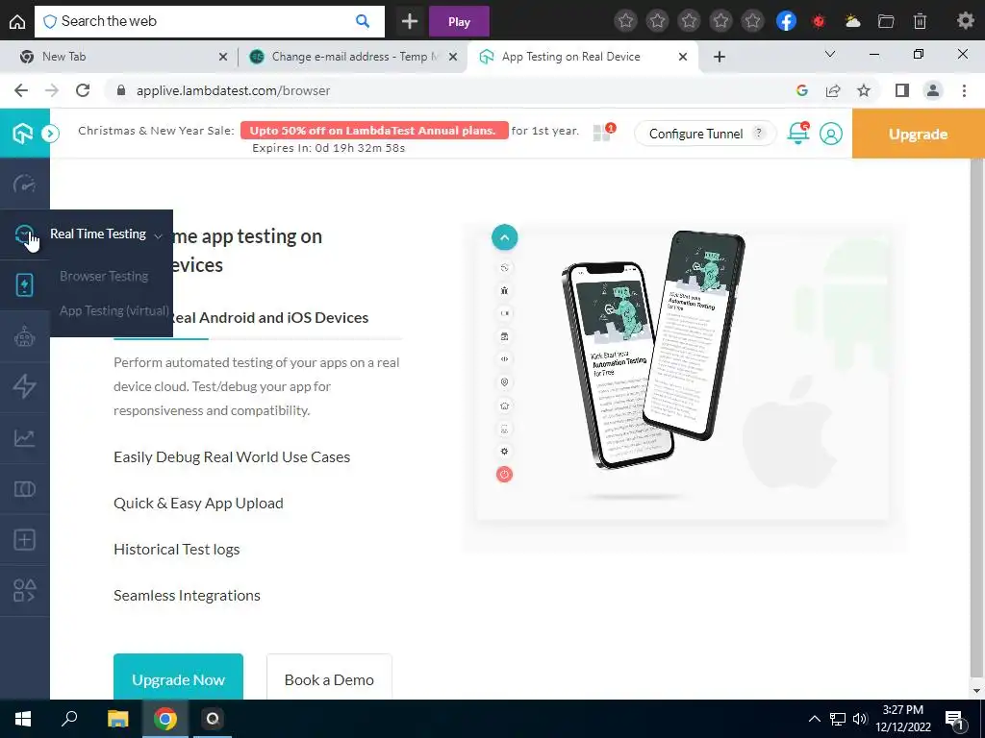Open the HyperExecute lightning sidebar icon
985x738 pixels.
(x=24, y=386)
